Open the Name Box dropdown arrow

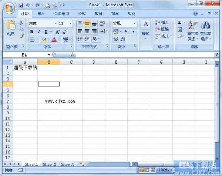tap(49, 54)
